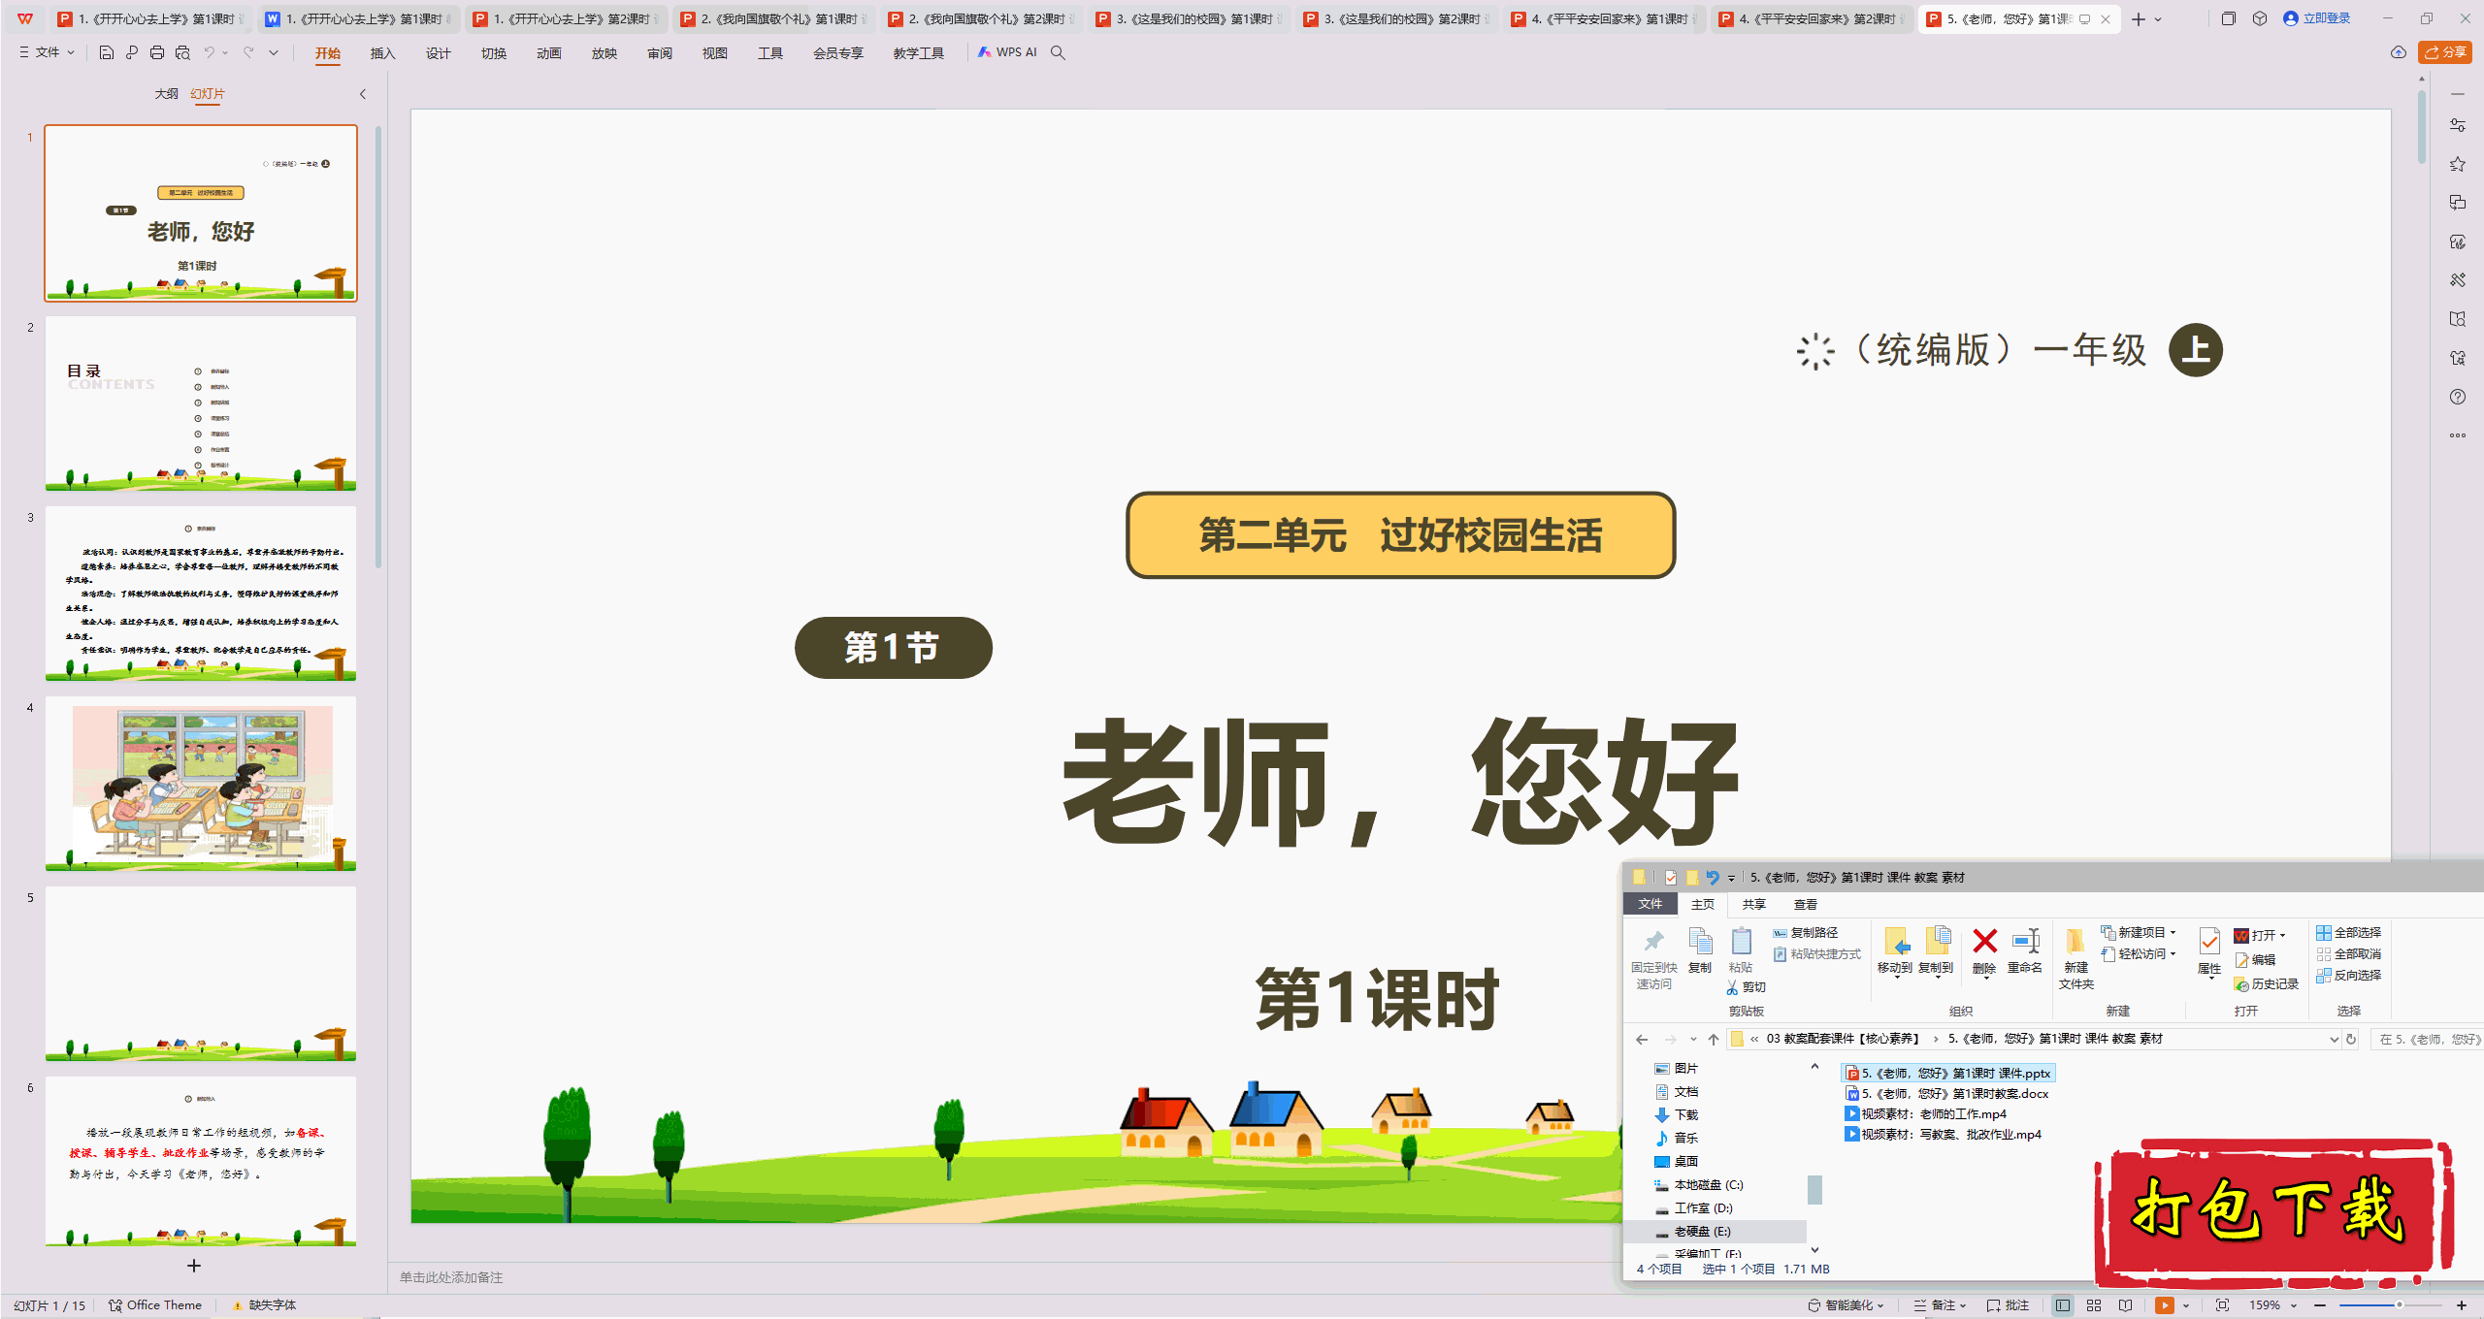Switch to the 设计 ribbon tab
This screenshot has width=2484, height=1319.
(x=439, y=53)
